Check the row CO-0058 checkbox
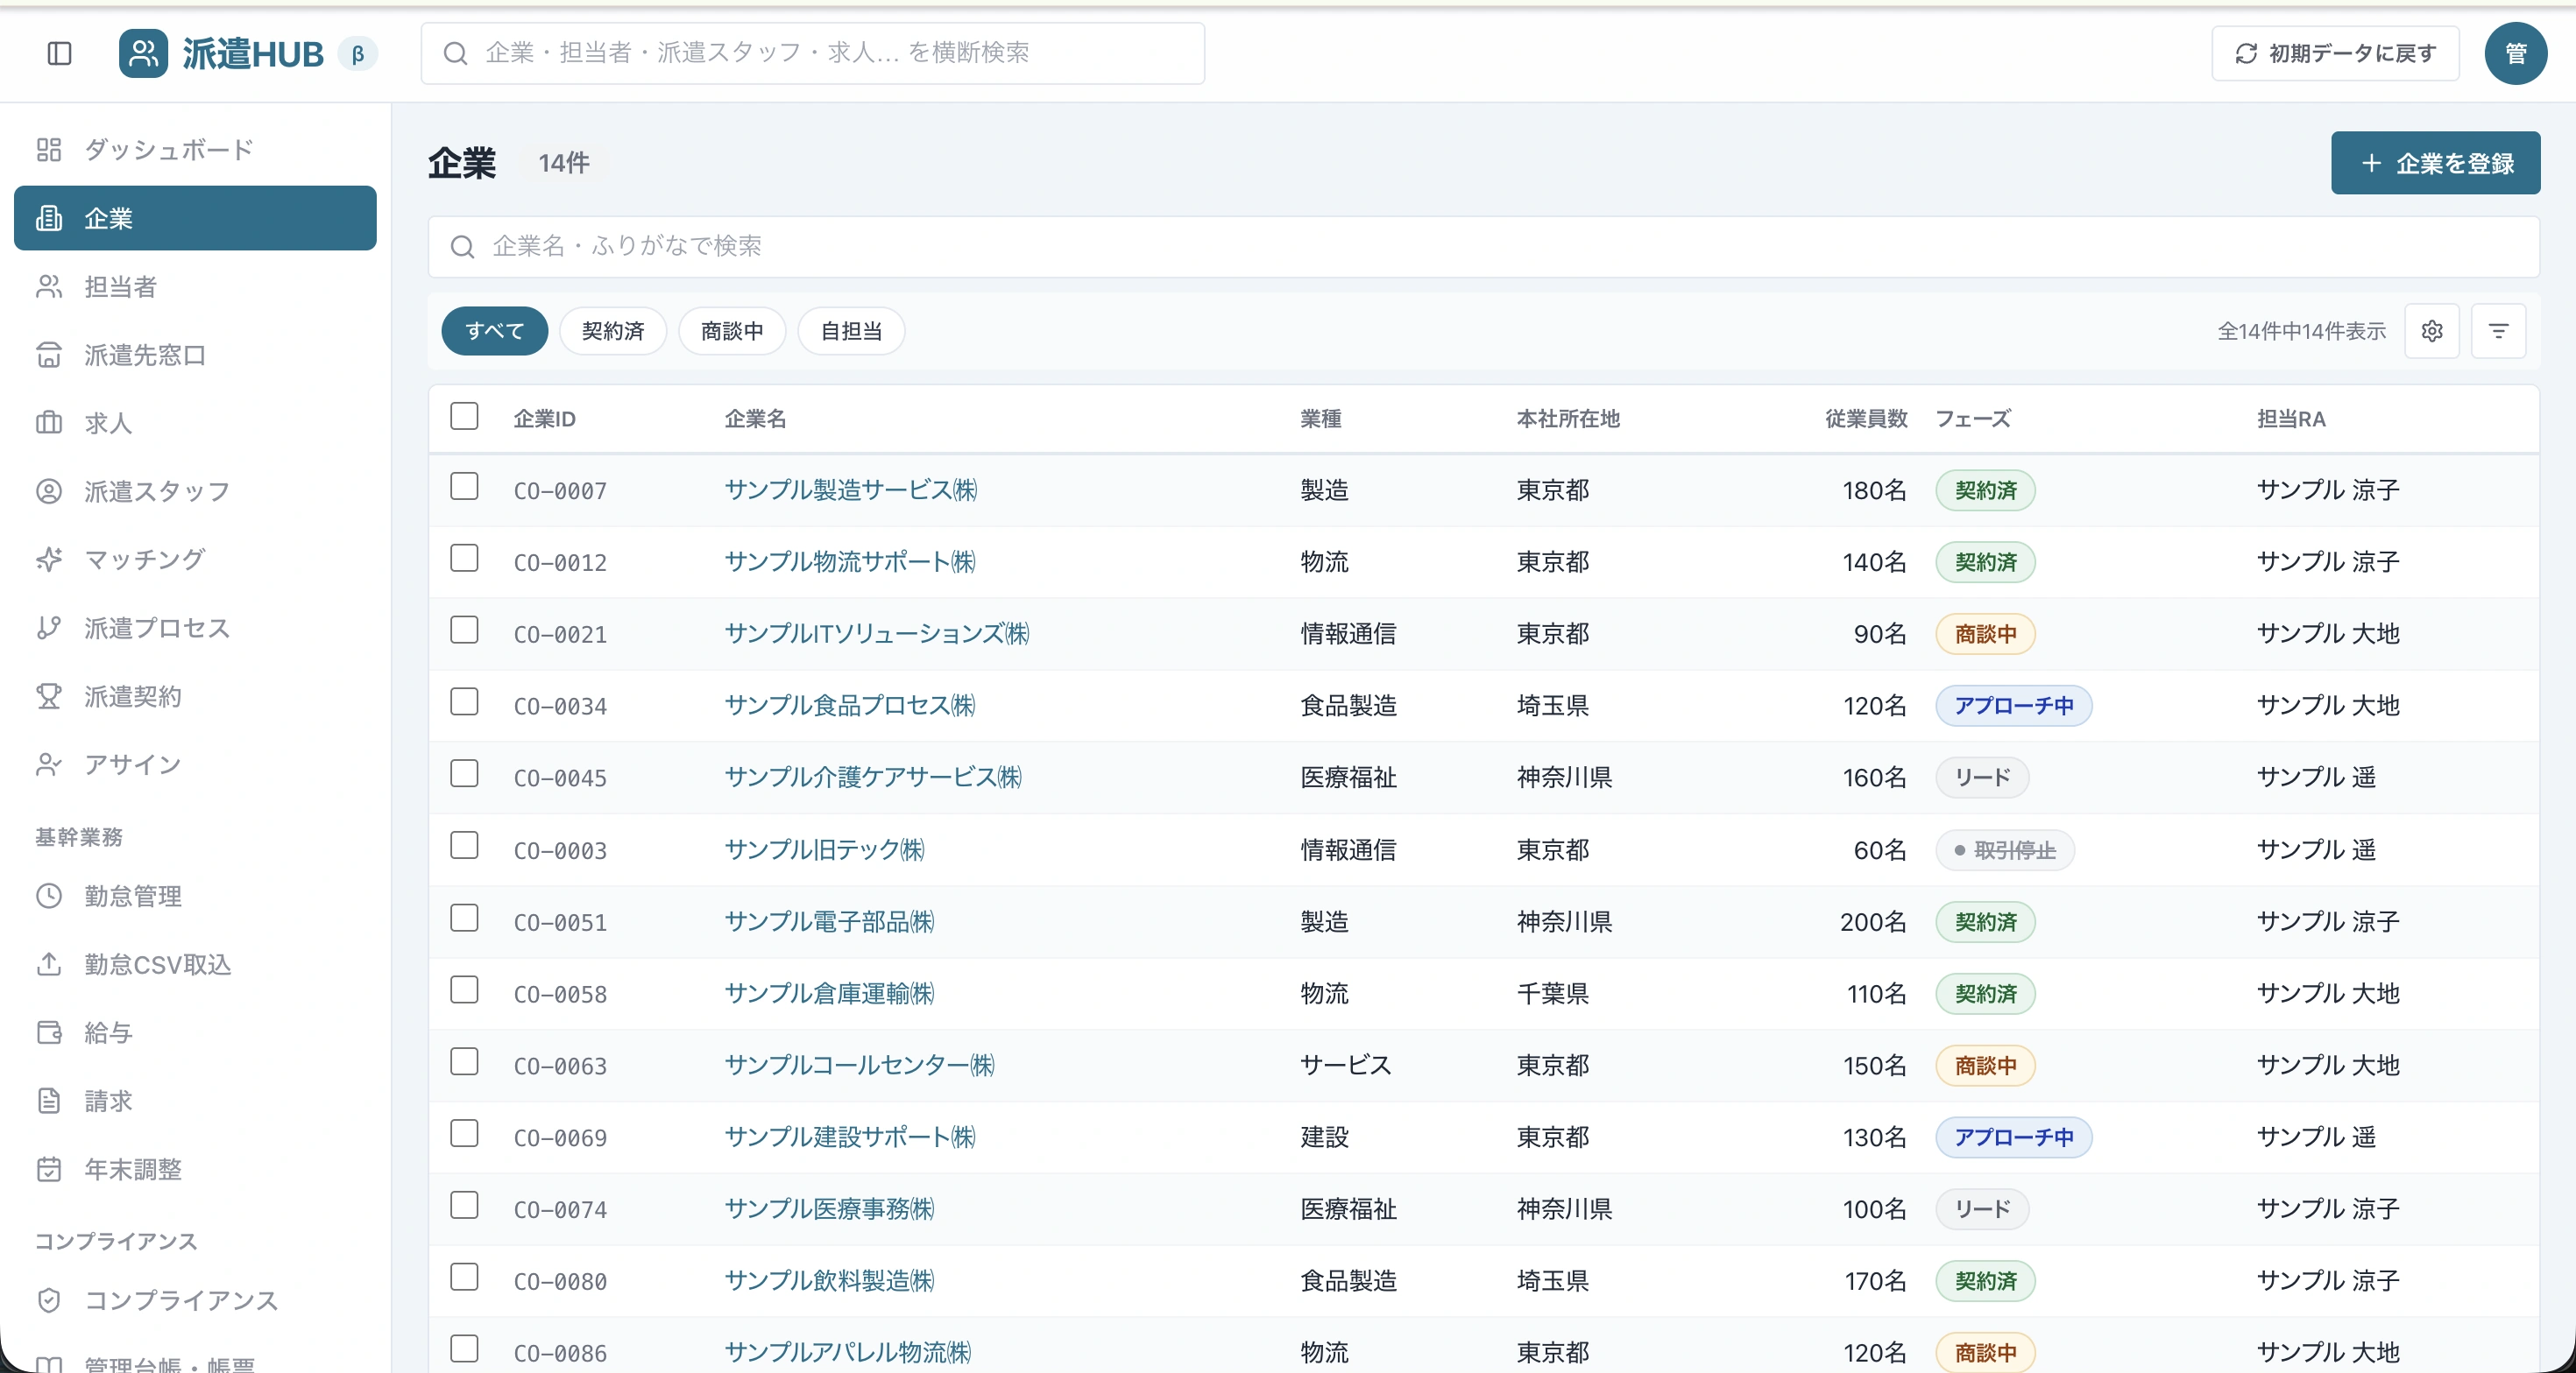Image resolution: width=2576 pixels, height=1373 pixels. (464, 990)
